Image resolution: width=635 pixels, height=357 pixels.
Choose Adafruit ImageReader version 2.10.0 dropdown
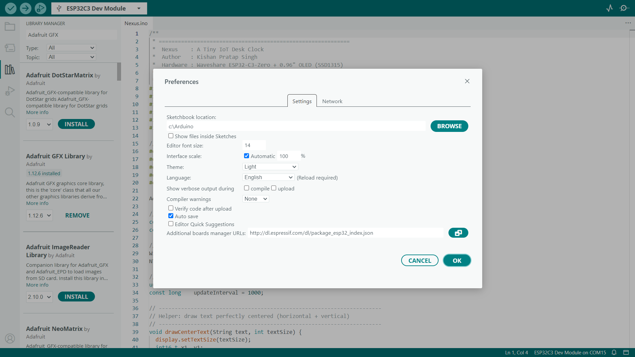pyautogui.click(x=39, y=297)
